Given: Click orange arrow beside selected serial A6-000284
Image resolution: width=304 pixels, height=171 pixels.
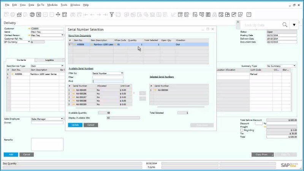Looking at the screenshot, I should (x=155, y=90).
